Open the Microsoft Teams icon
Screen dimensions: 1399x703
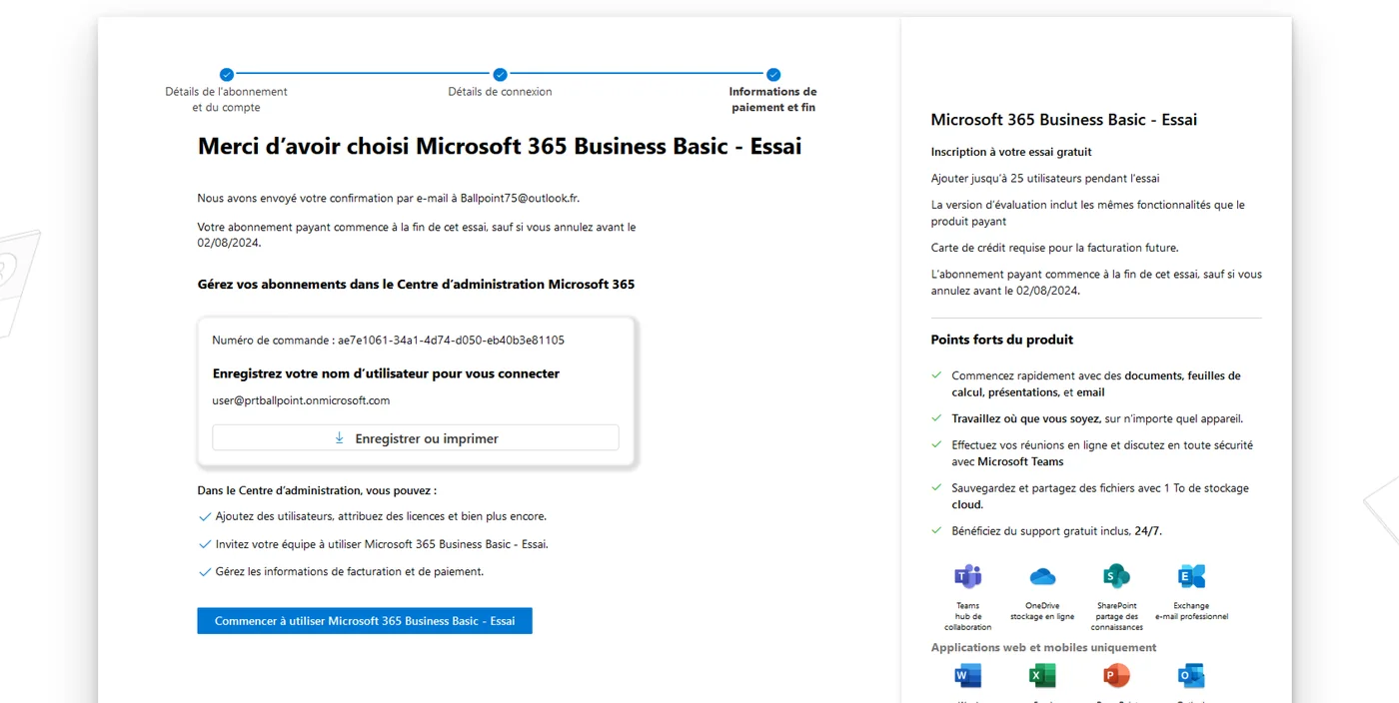(x=966, y=577)
